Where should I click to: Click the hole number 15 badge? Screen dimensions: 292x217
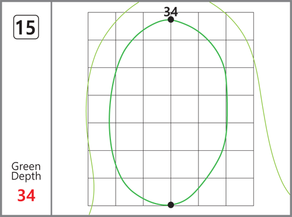point(26,27)
